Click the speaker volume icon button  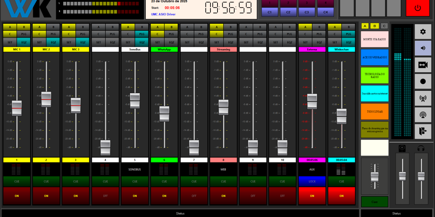click(423, 48)
